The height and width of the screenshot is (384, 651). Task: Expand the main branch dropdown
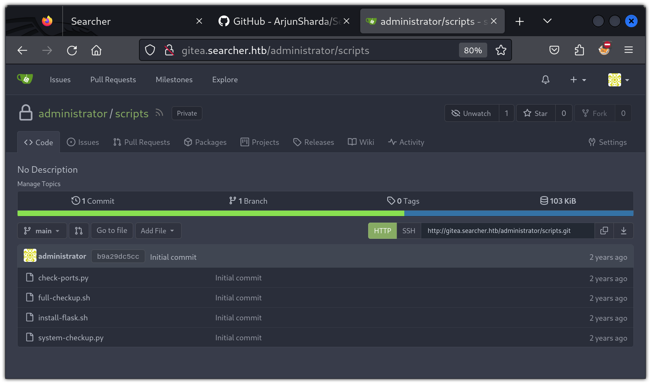point(42,231)
